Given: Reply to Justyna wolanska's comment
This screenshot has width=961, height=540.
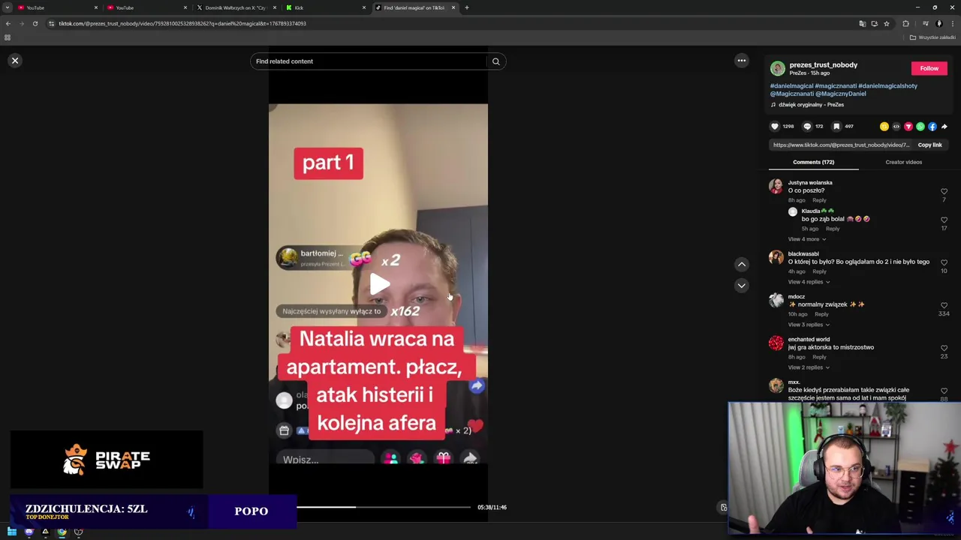Looking at the screenshot, I should [x=819, y=200].
